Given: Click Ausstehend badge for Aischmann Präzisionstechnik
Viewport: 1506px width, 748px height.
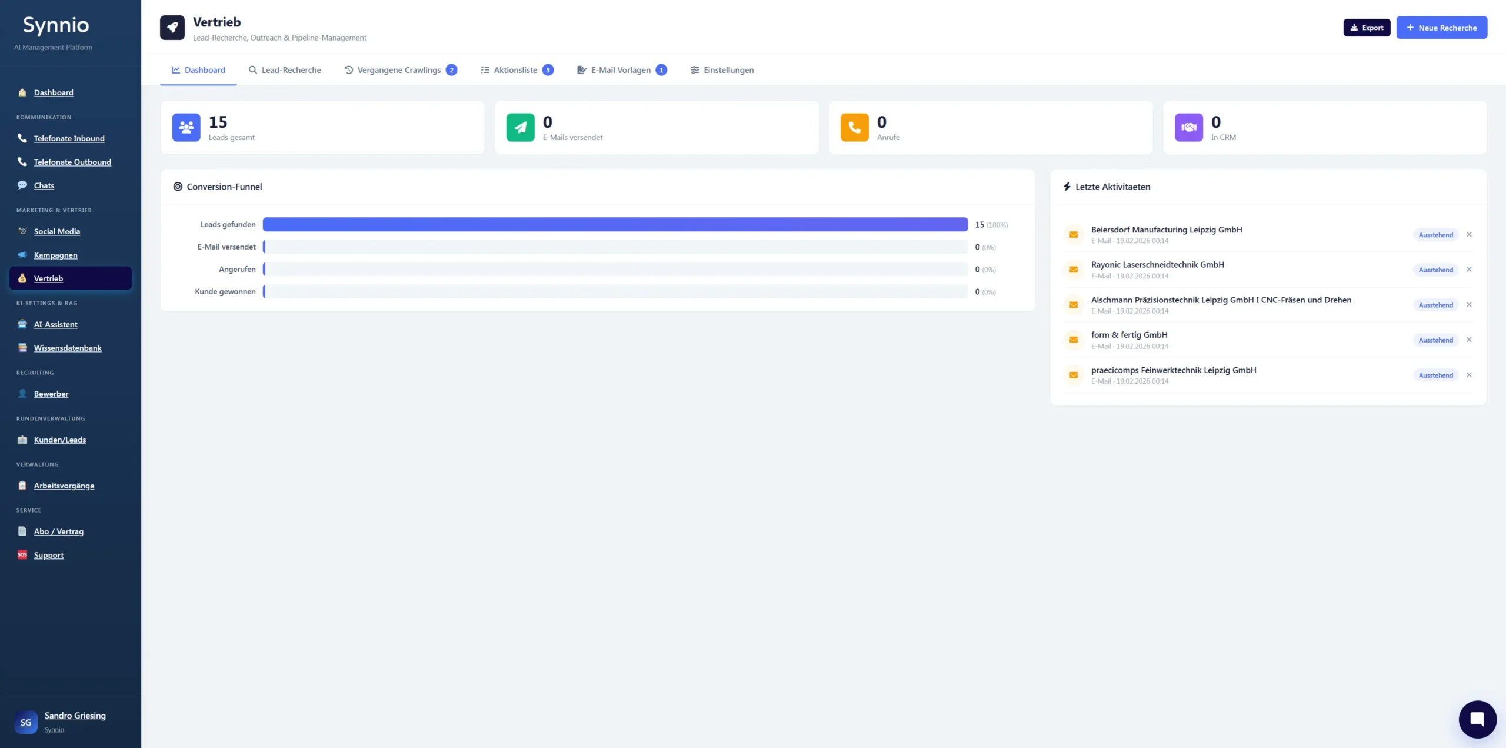Looking at the screenshot, I should point(1435,305).
